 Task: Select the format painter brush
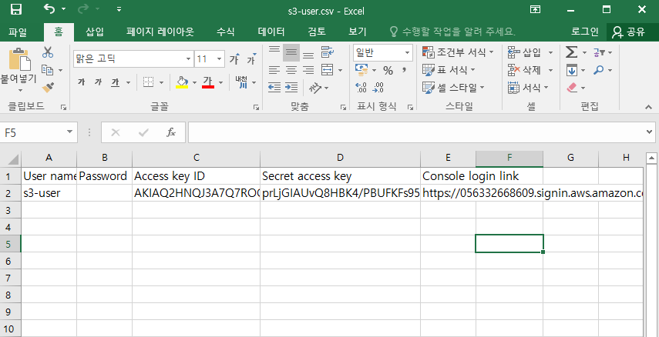pyautogui.click(x=48, y=87)
